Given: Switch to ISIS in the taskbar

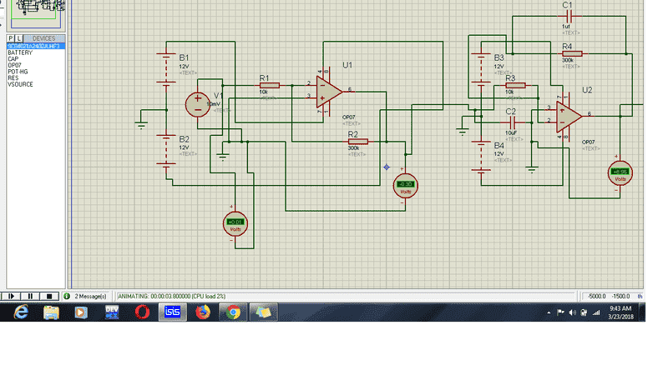Looking at the screenshot, I should pyautogui.click(x=172, y=312).
